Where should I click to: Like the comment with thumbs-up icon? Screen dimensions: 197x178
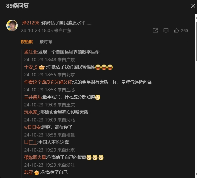click(x=176, y=30)
